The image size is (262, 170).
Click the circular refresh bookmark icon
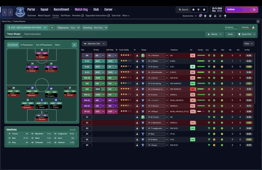pyautogui.click(x=220, y=16)
